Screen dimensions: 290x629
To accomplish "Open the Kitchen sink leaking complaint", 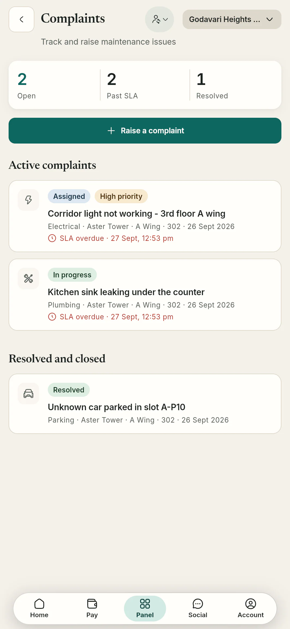I will click(x=145, y=295).
